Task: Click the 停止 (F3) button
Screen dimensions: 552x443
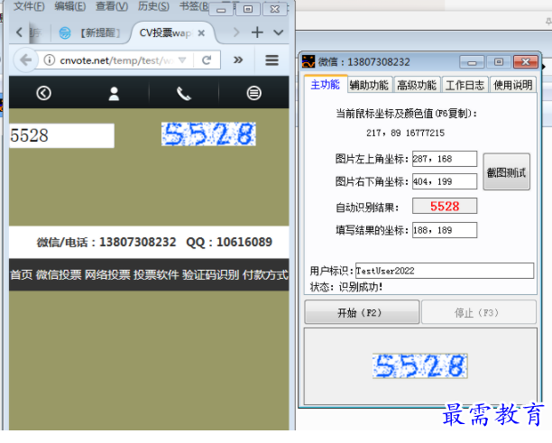Action: point(478,312)
